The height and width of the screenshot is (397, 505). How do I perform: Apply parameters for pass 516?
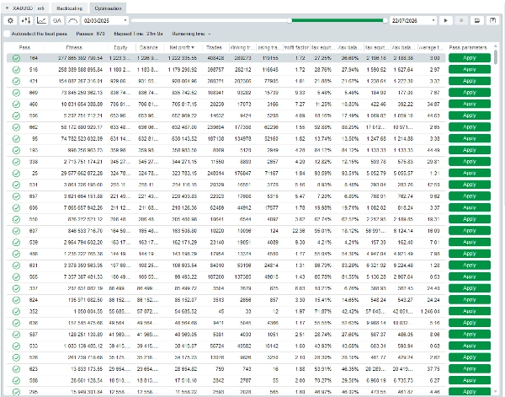click(470, 70)
